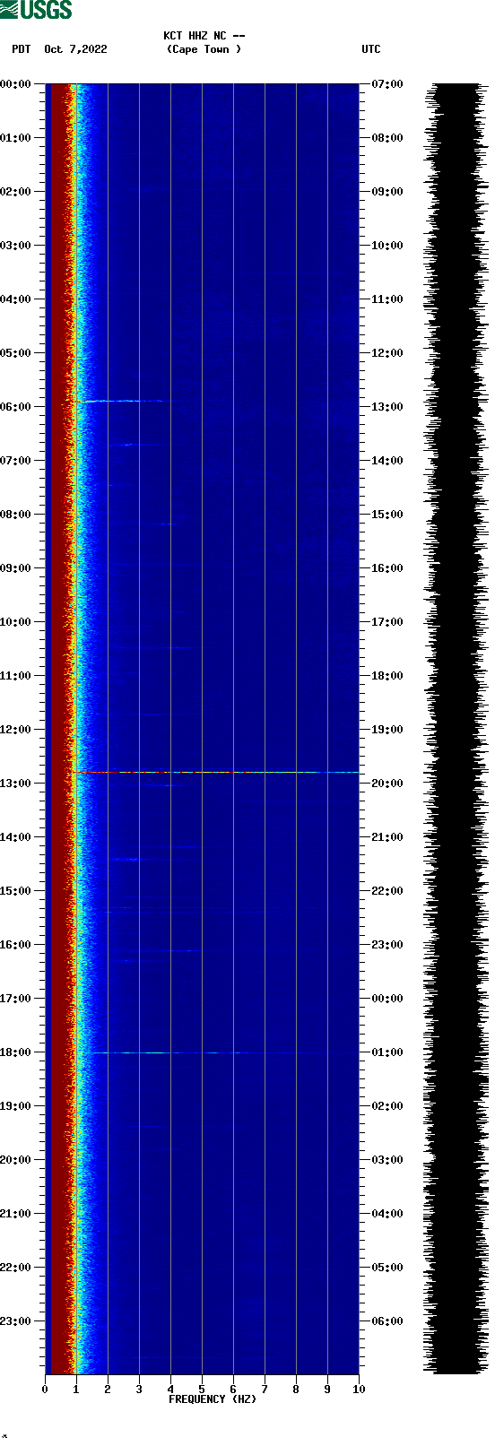This screenshot has width=495, height=1446.
Task: Click the black seismogram waveform trace
Action: click(457, 729)
